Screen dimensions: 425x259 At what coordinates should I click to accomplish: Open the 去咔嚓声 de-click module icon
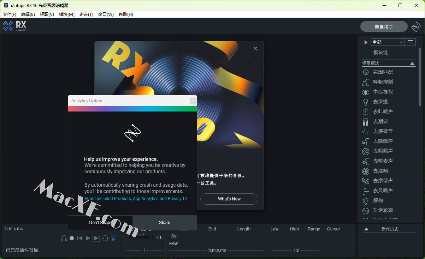[366, 112]
